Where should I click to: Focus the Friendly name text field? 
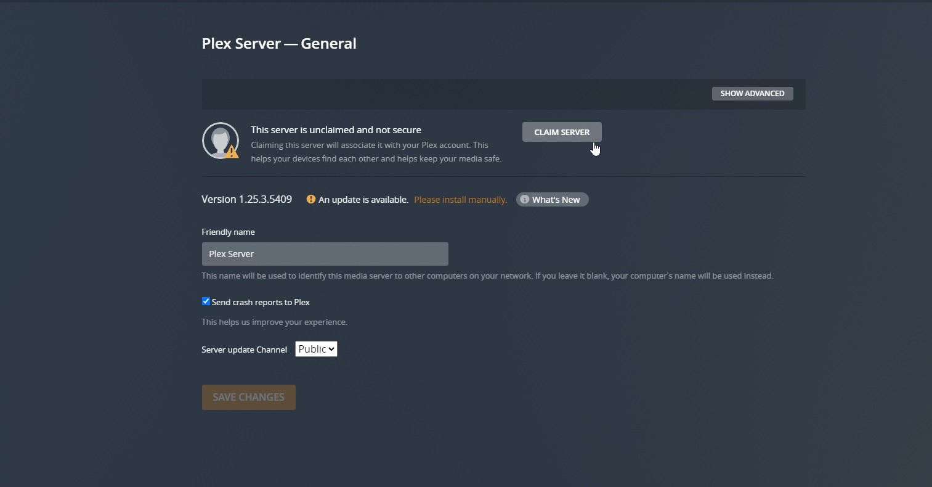[325, 254]
